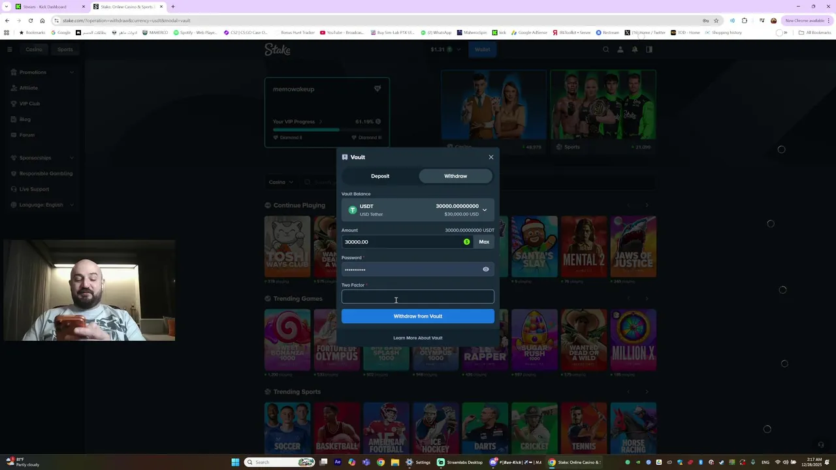Click the Stake logo
This screenshot has height=470, width=836.
[278, 50]
